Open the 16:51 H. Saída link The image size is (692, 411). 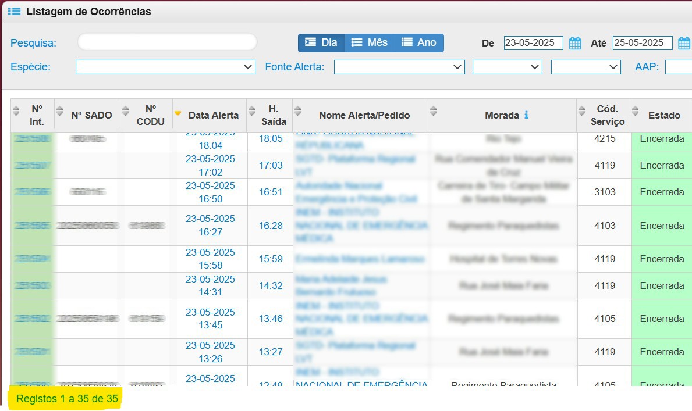(x=271, y=192)
